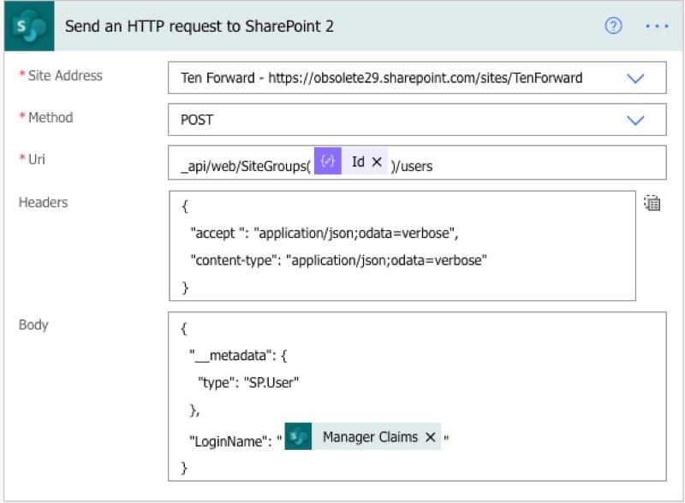Click the SharePoint icon inside the Manager Claims token
685x503 pixels.
pos(299,437)
